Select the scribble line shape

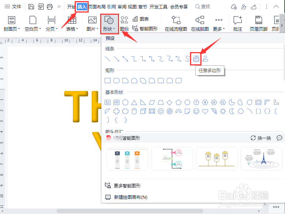click(x=205, y=59)
